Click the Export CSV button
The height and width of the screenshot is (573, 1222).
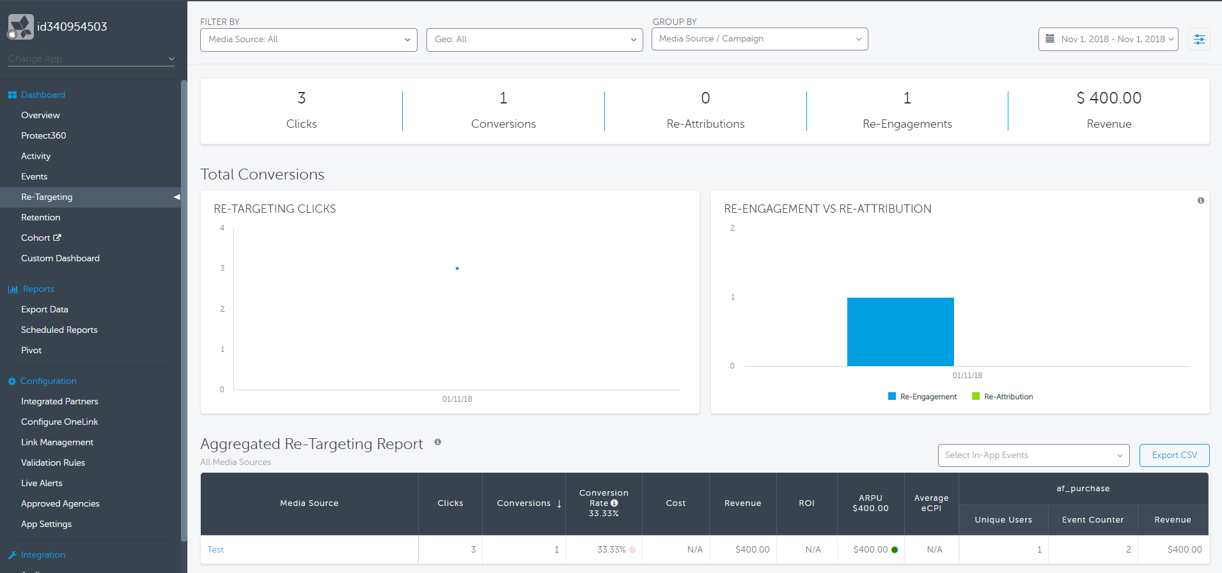click(x=1175, y=455)
